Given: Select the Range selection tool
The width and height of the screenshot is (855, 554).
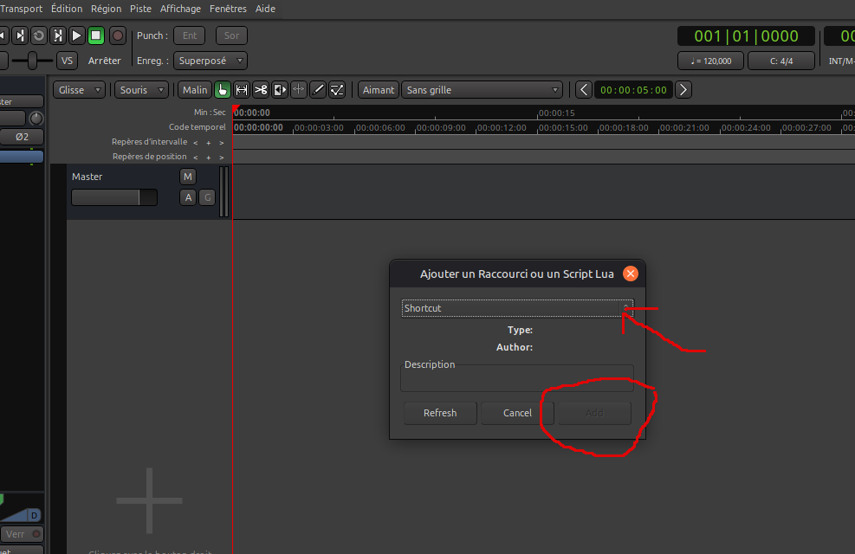Looking at the screenshot, I should (242, 90).
